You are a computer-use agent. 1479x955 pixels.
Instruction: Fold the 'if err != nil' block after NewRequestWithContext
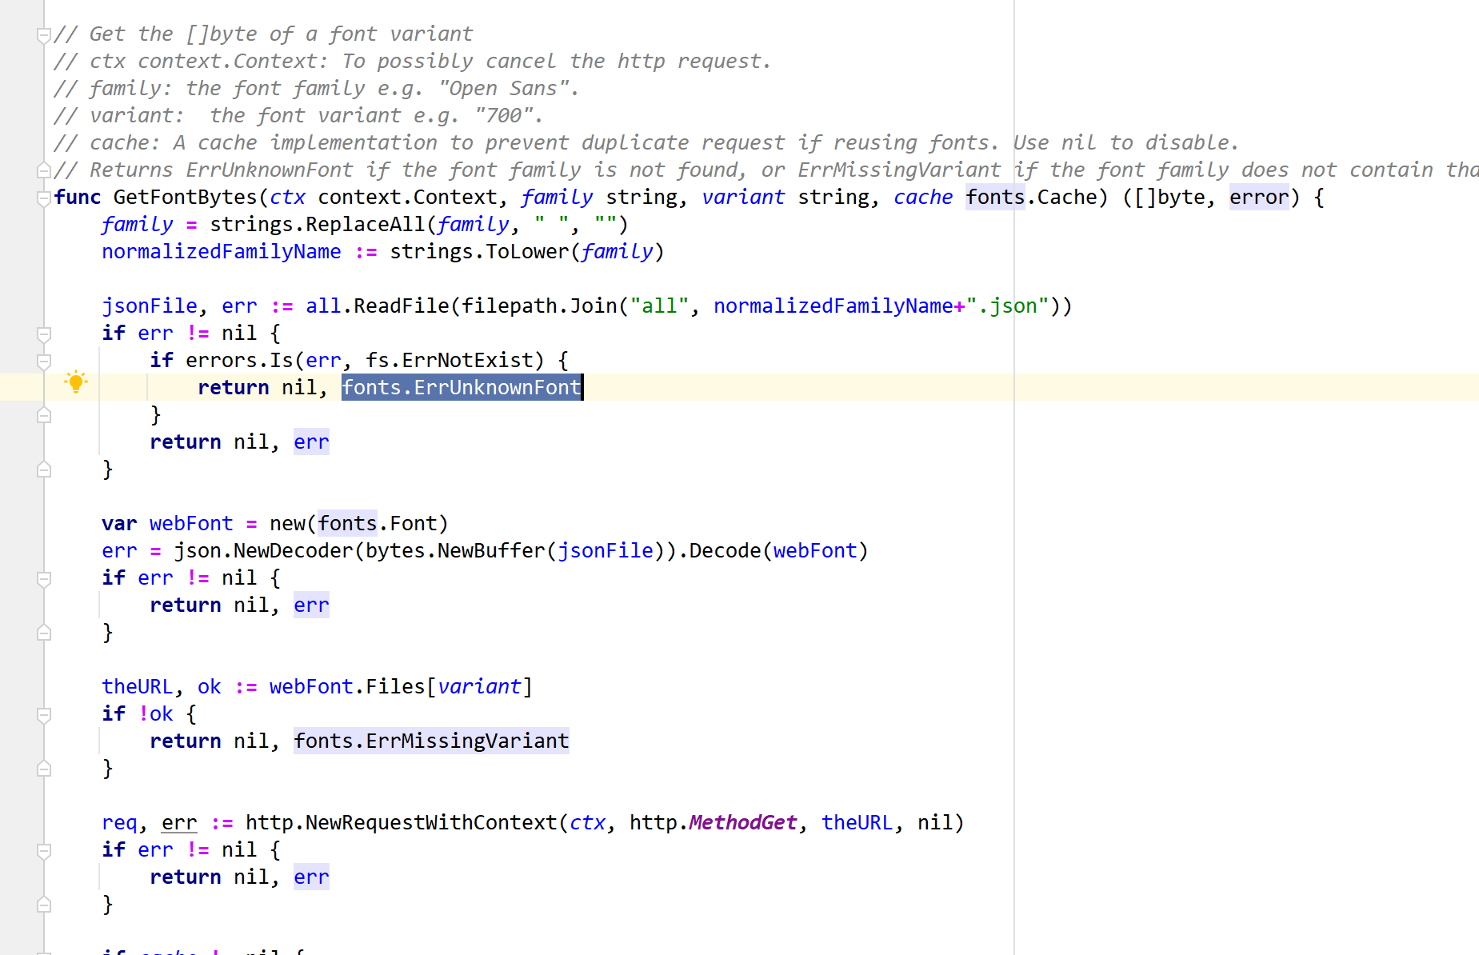[44, 850]
